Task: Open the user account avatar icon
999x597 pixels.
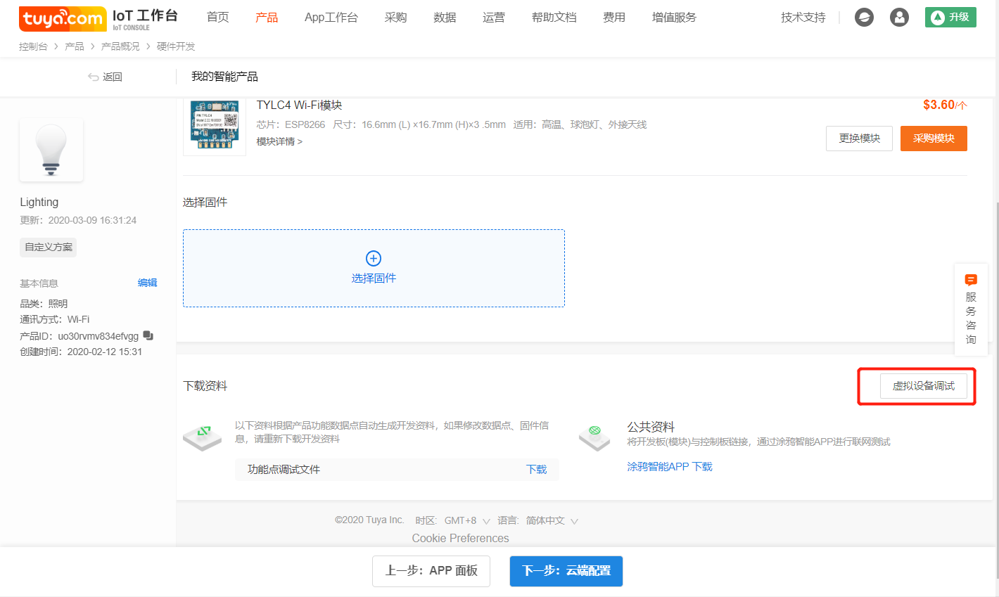Action: (899, 18)
